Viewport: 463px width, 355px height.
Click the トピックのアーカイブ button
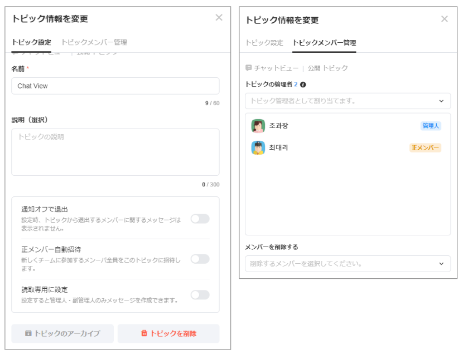coord(62,333)
